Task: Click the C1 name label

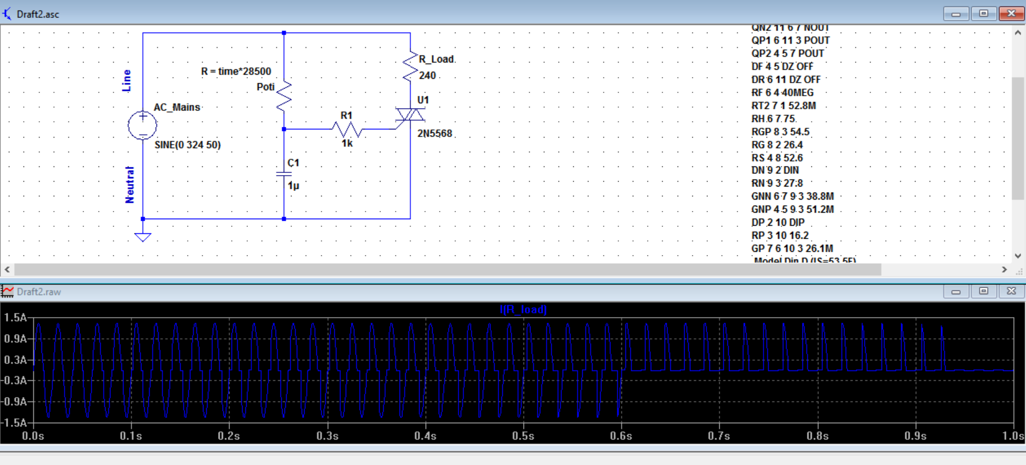Action: [x=293, y=163]
